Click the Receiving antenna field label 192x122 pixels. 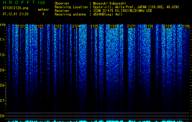[x=70, y=14]
